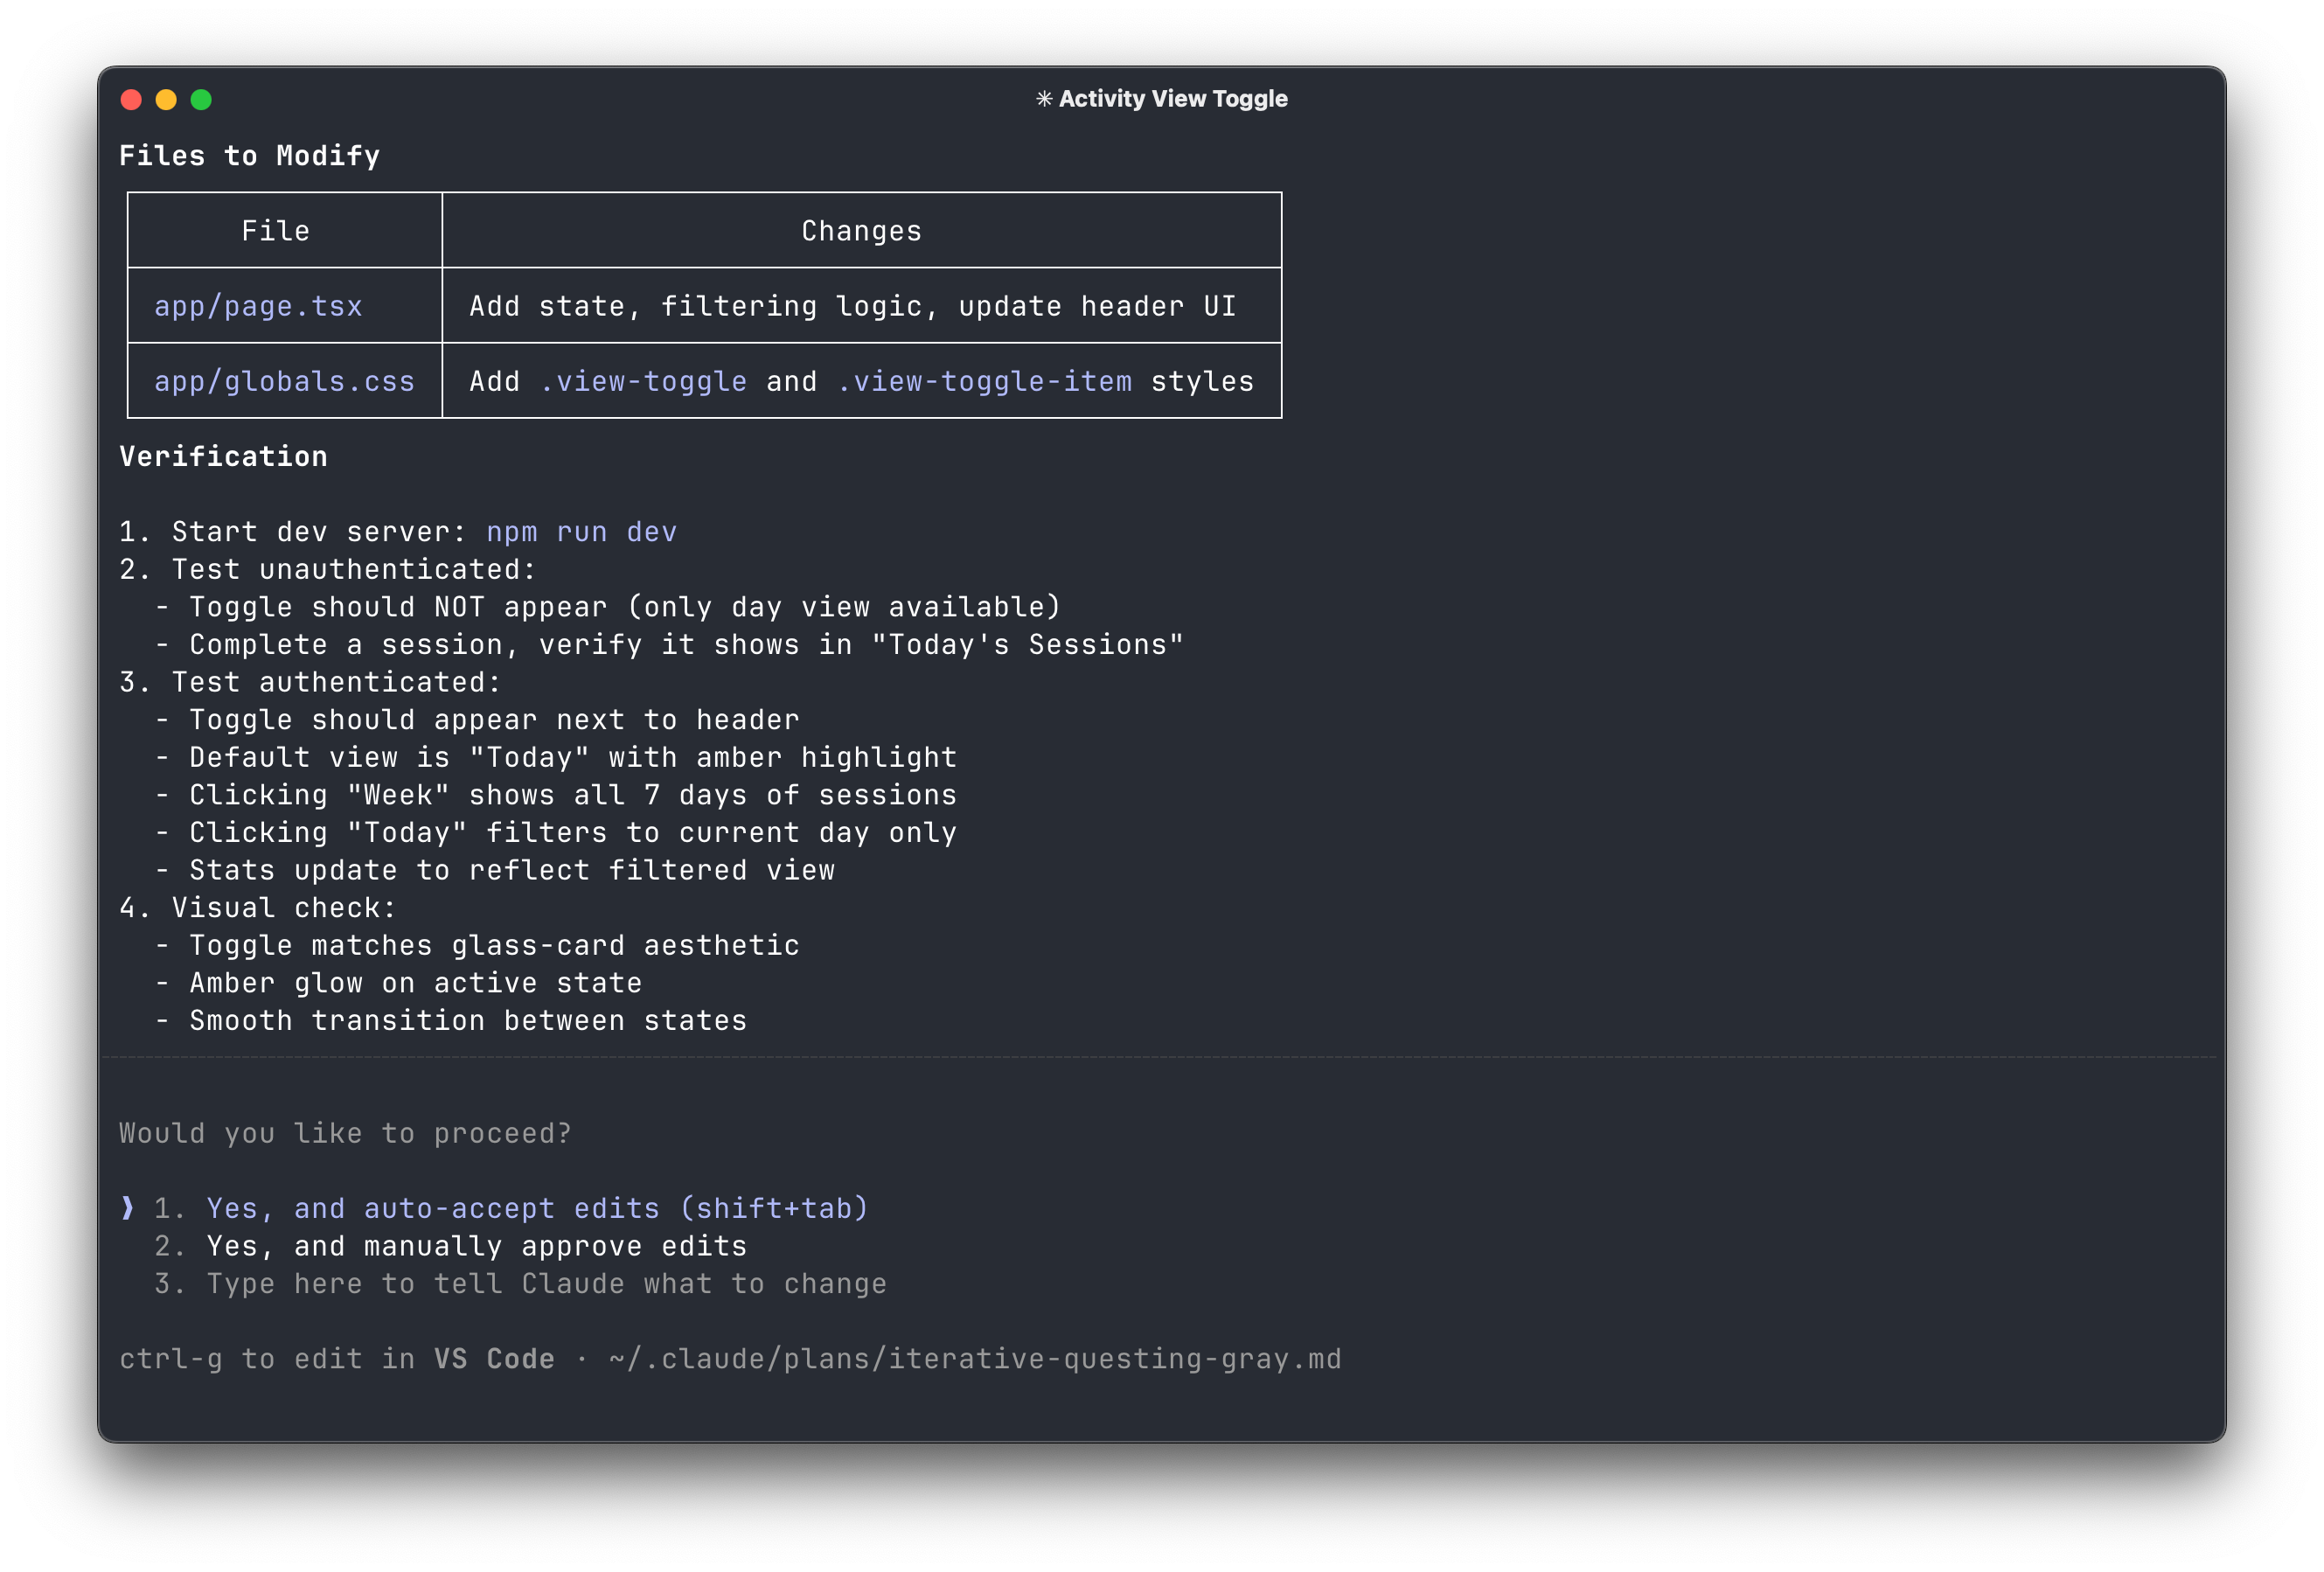
Task: Click the asterisk icon in window title
Action: 1044,99
